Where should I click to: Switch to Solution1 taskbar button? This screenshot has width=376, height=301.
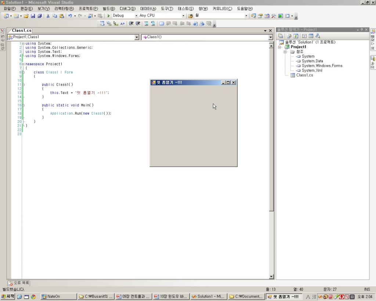(209, 297)
